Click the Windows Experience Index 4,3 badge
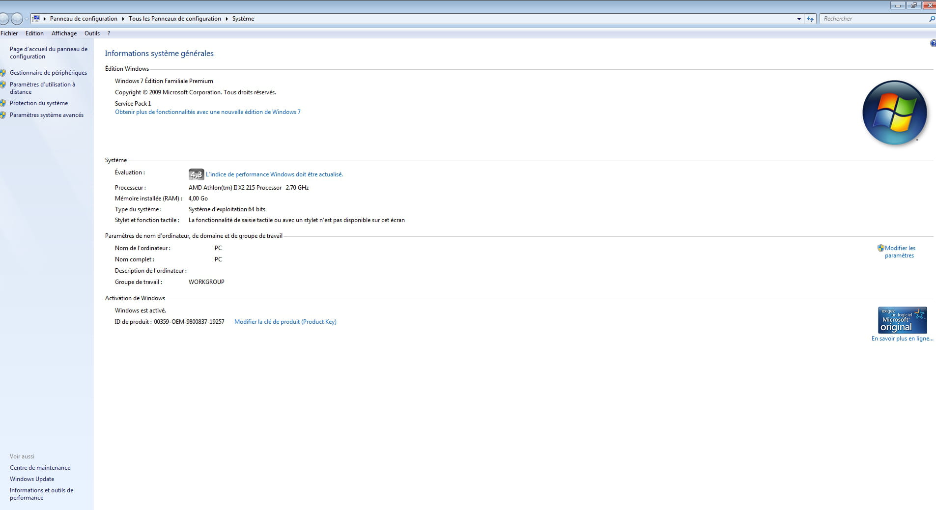 pos(196,174)
